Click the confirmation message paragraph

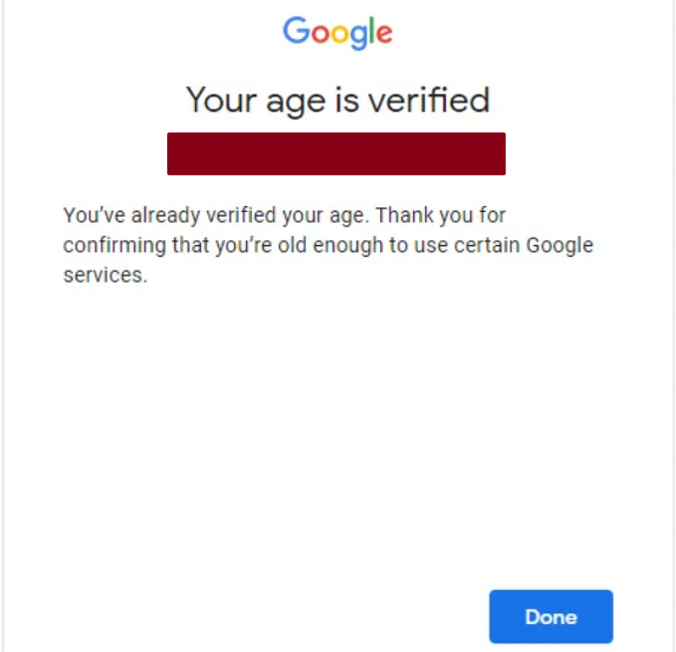click(x=328, y=245)
